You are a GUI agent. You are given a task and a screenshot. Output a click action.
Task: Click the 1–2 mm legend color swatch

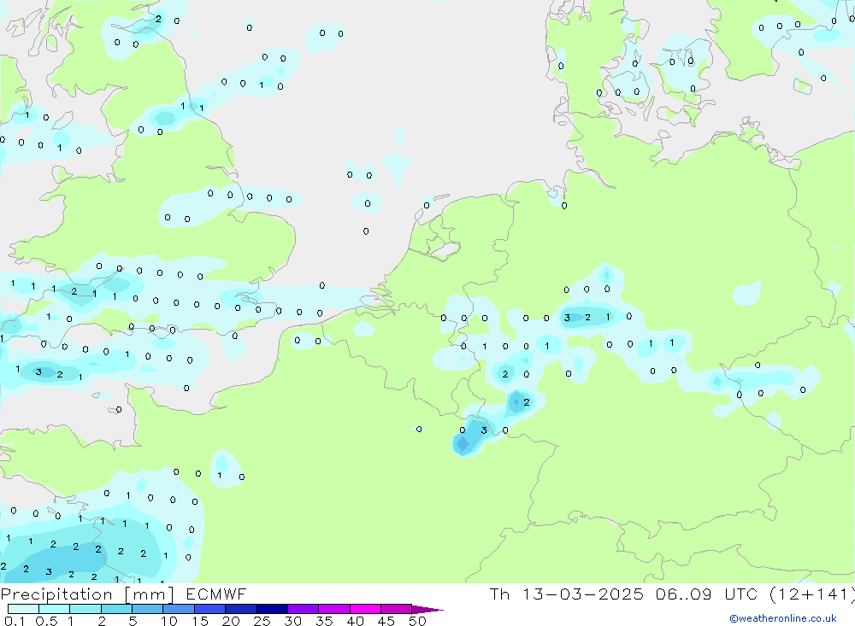(x=85, y=609)
